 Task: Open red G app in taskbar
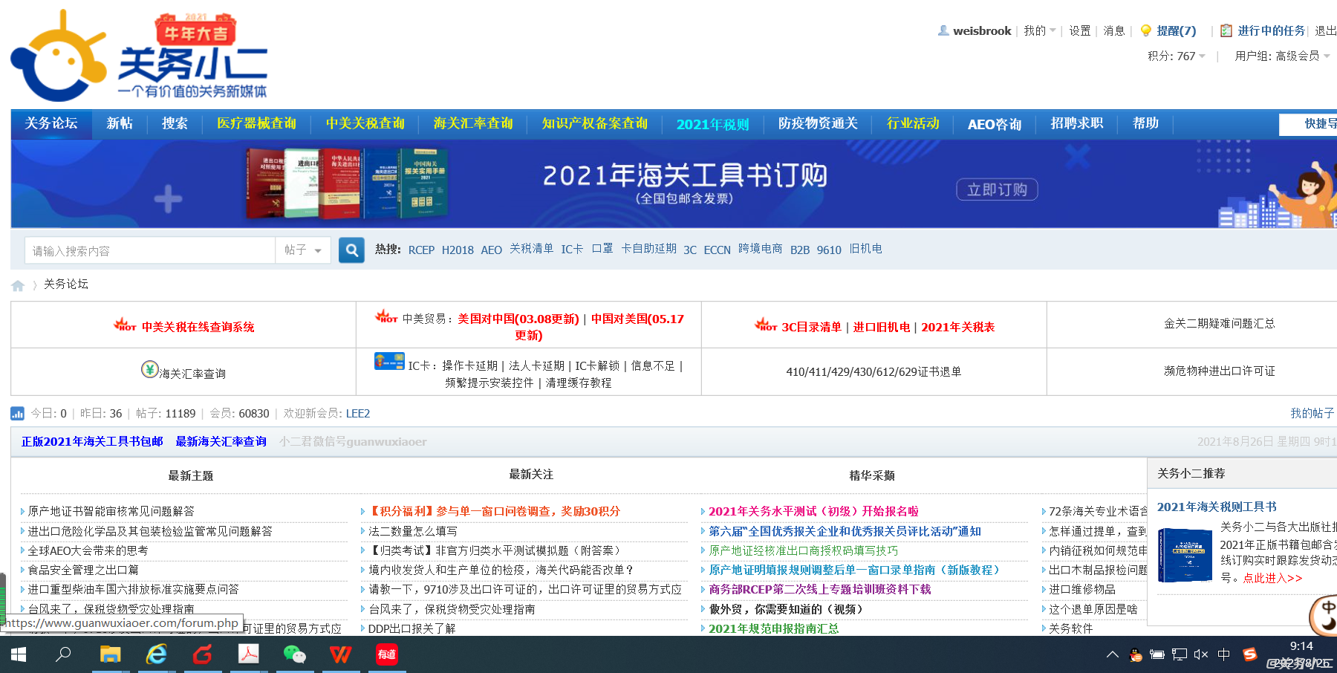point(203,654)
